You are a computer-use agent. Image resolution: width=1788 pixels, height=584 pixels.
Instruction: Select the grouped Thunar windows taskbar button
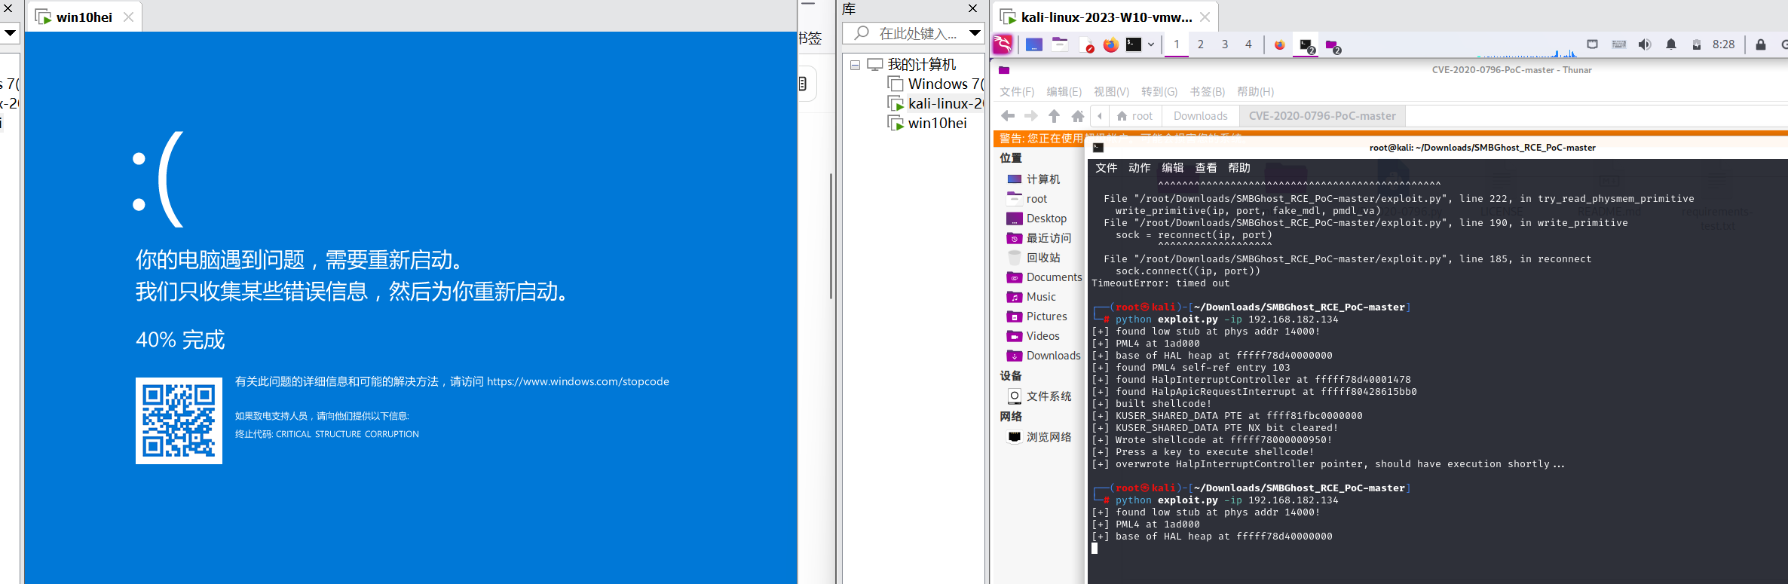coord(1332,46)
